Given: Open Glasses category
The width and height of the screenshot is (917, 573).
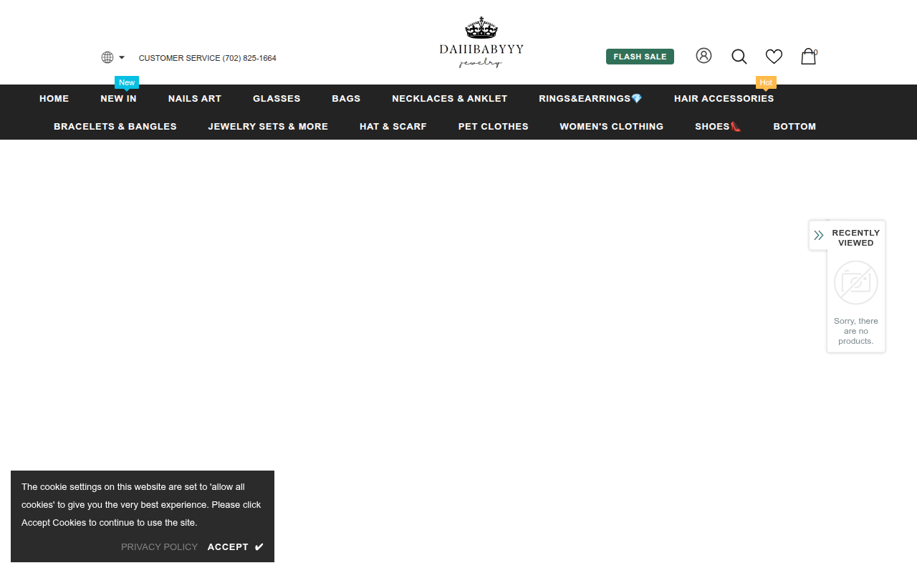Looking at the screenshot, I should click(x=277, y=99).
